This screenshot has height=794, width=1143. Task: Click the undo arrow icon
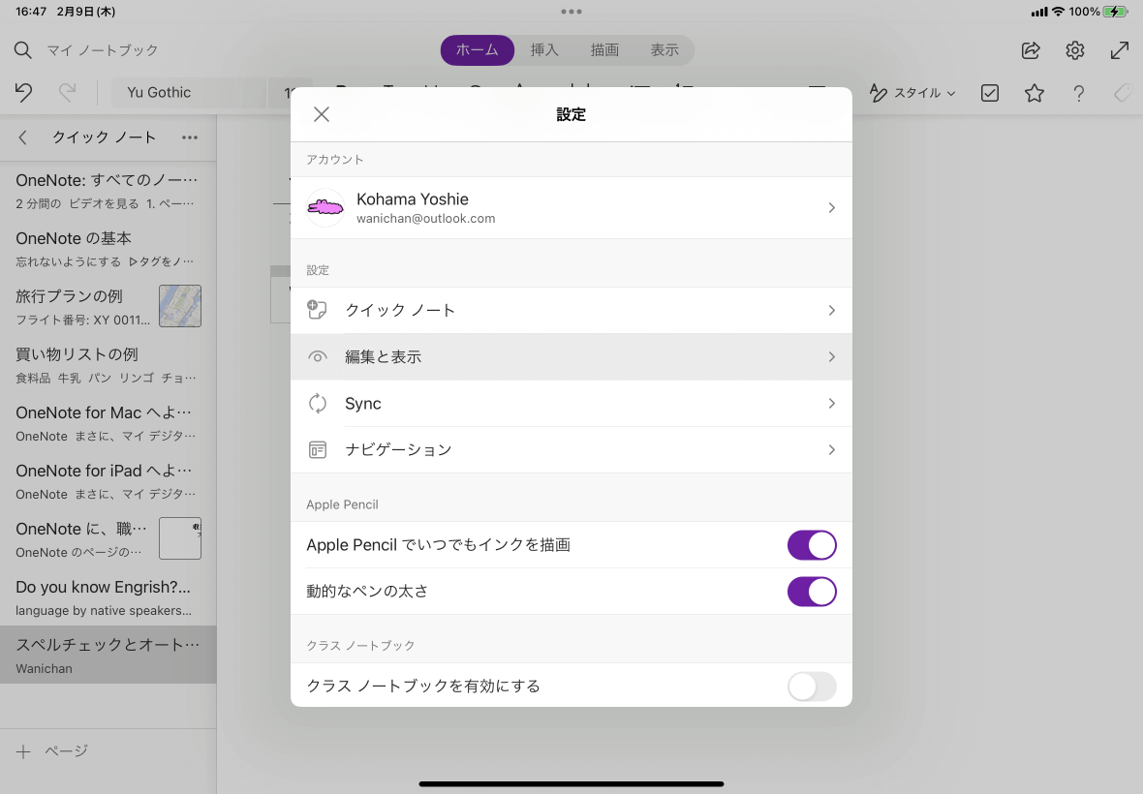click(23, 93)
